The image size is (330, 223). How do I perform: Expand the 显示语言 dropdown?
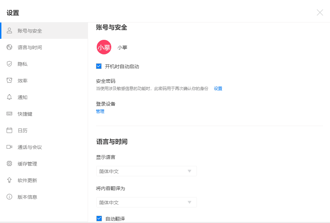pos(146,171)
